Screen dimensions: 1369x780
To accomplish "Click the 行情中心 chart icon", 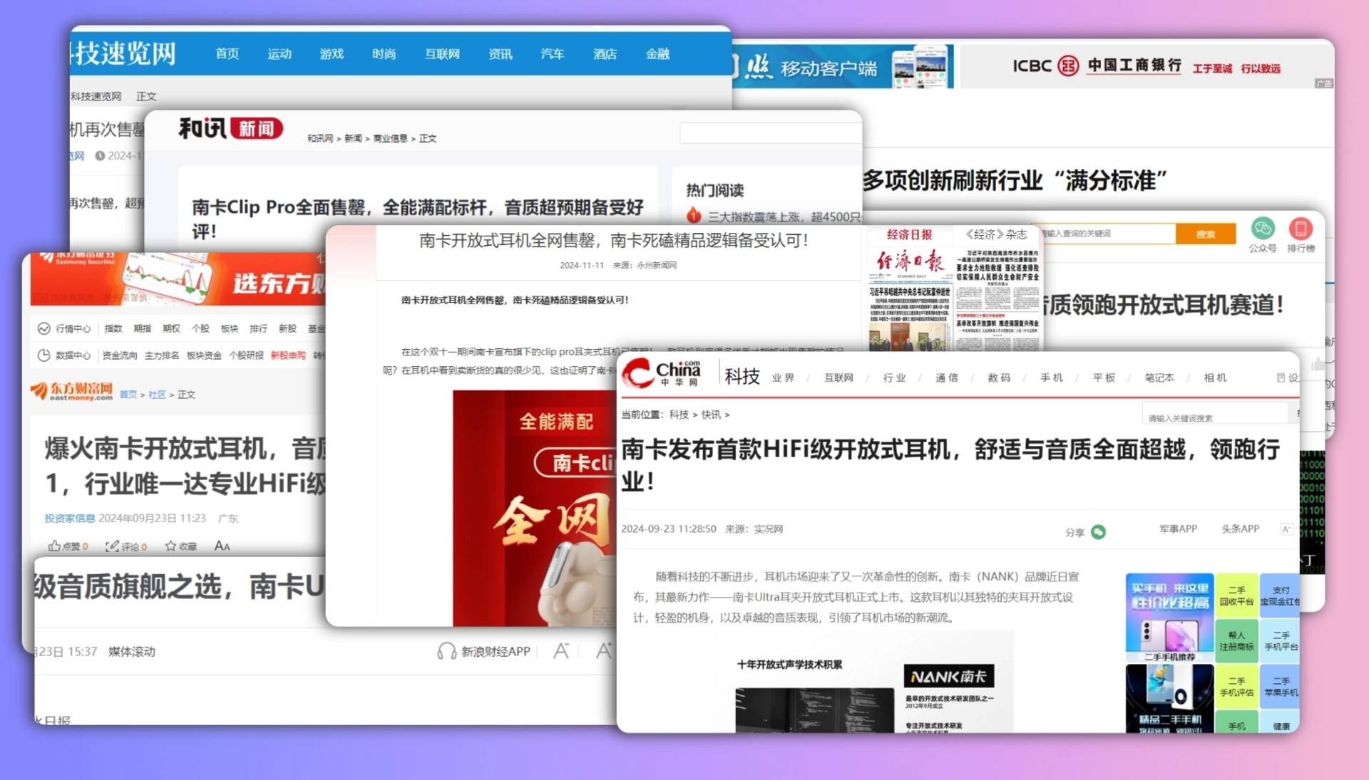I will pos(44,328).
